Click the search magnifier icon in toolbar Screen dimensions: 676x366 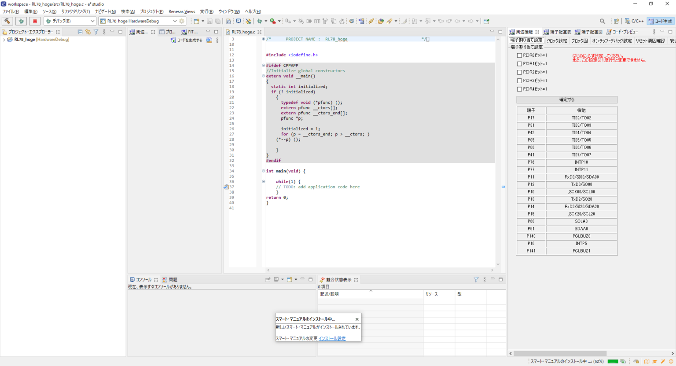(602, 21)
